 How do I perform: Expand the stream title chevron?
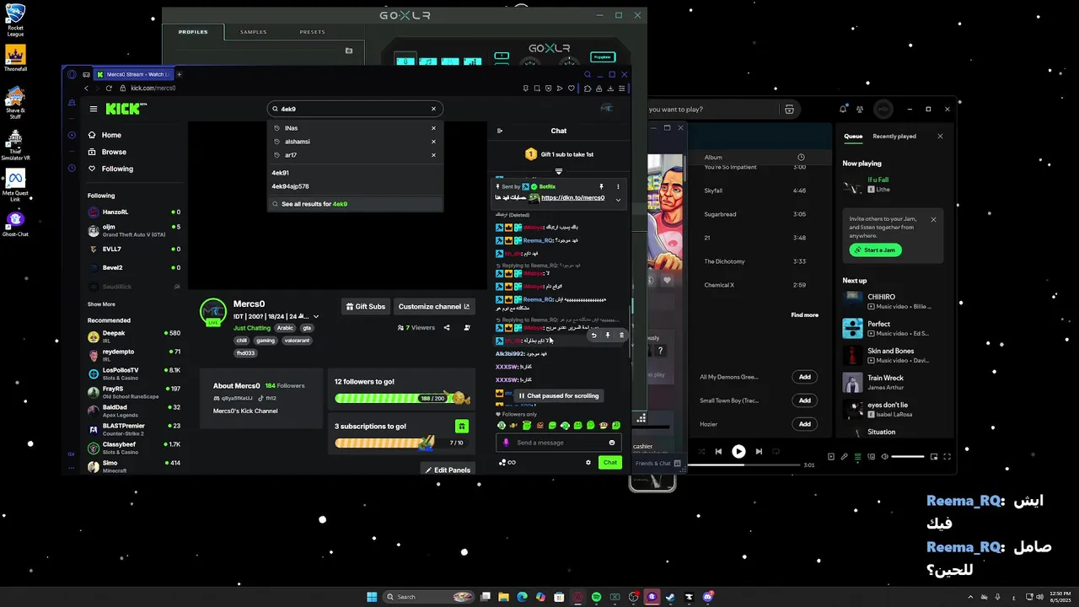coord(316,317)
